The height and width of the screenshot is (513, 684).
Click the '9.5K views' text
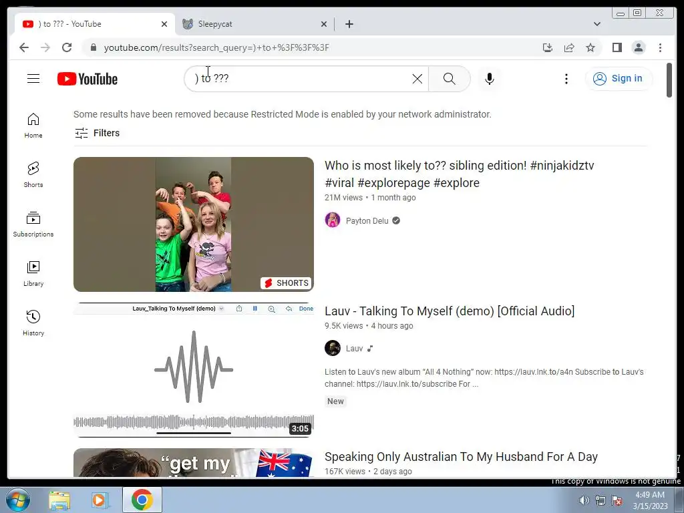coord(344,326)
